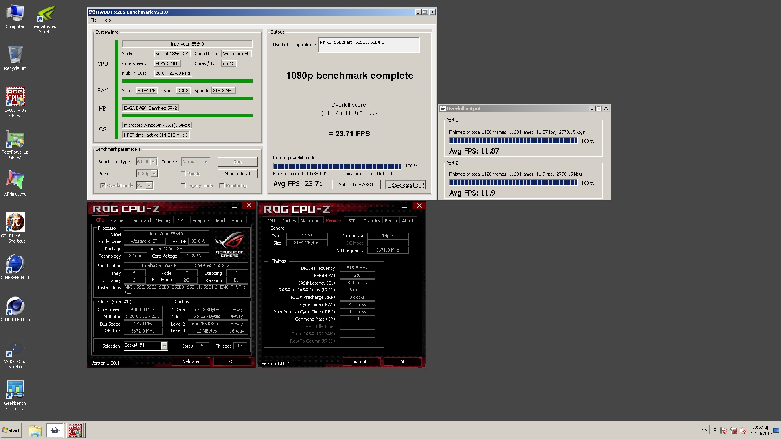Open the Computer desktop icon

(15, 17)
